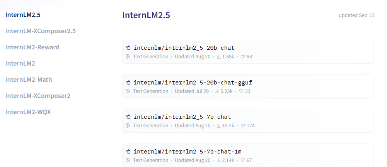Open the internlm/internlm2_5-20b-chat model link
The height and width of the screenshot is (167, 387).
tap(184, 48)
